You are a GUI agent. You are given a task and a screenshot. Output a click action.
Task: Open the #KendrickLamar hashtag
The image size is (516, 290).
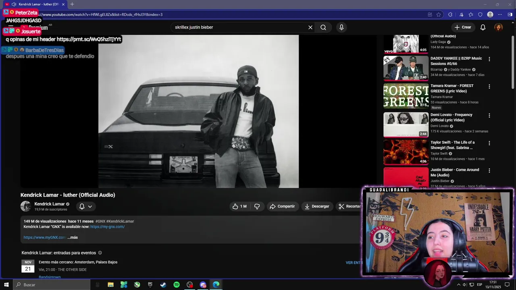click(x=120, y=221)
